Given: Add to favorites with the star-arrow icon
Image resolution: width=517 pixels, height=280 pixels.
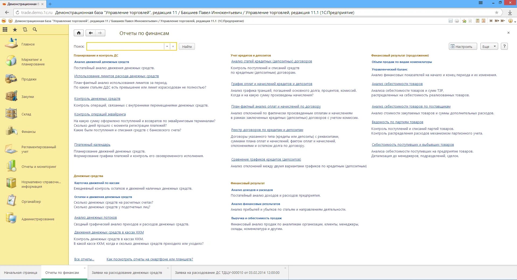Looking at the screenshot, I should click(464, 21).
